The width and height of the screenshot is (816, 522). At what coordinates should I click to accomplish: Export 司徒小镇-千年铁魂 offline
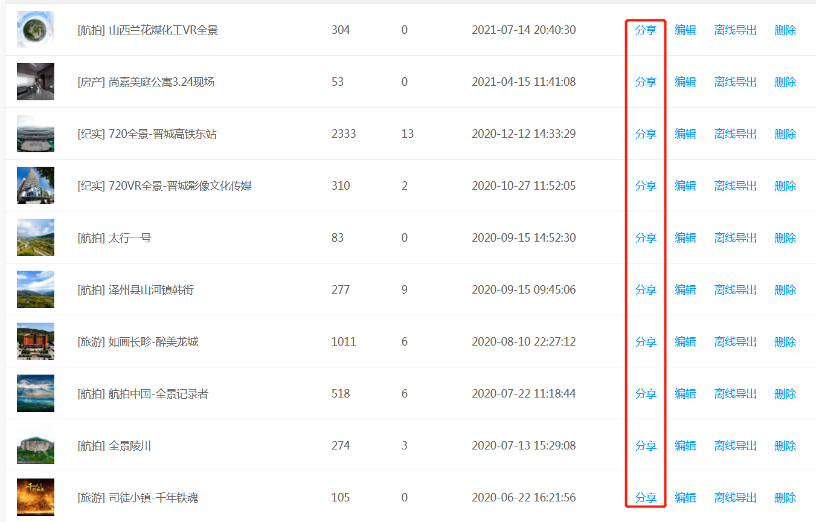pyautogui.click(x=736, y=498)
